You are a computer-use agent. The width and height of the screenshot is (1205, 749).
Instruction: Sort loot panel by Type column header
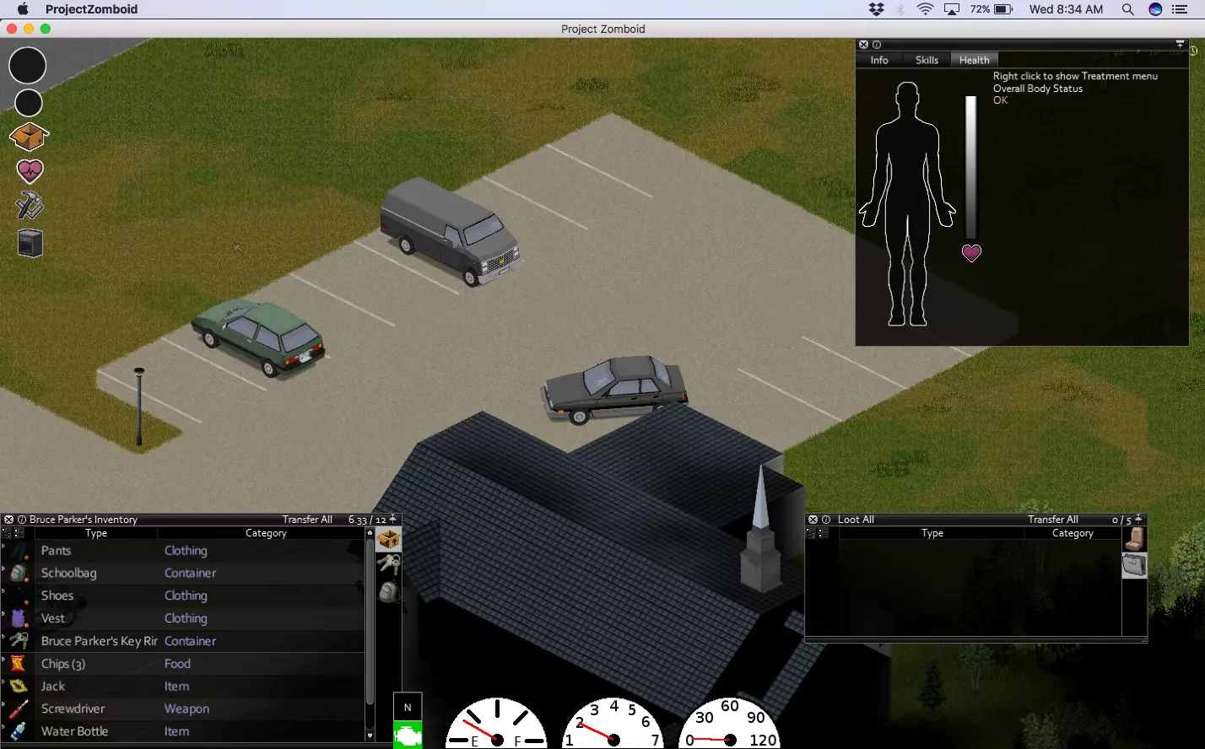932,533
